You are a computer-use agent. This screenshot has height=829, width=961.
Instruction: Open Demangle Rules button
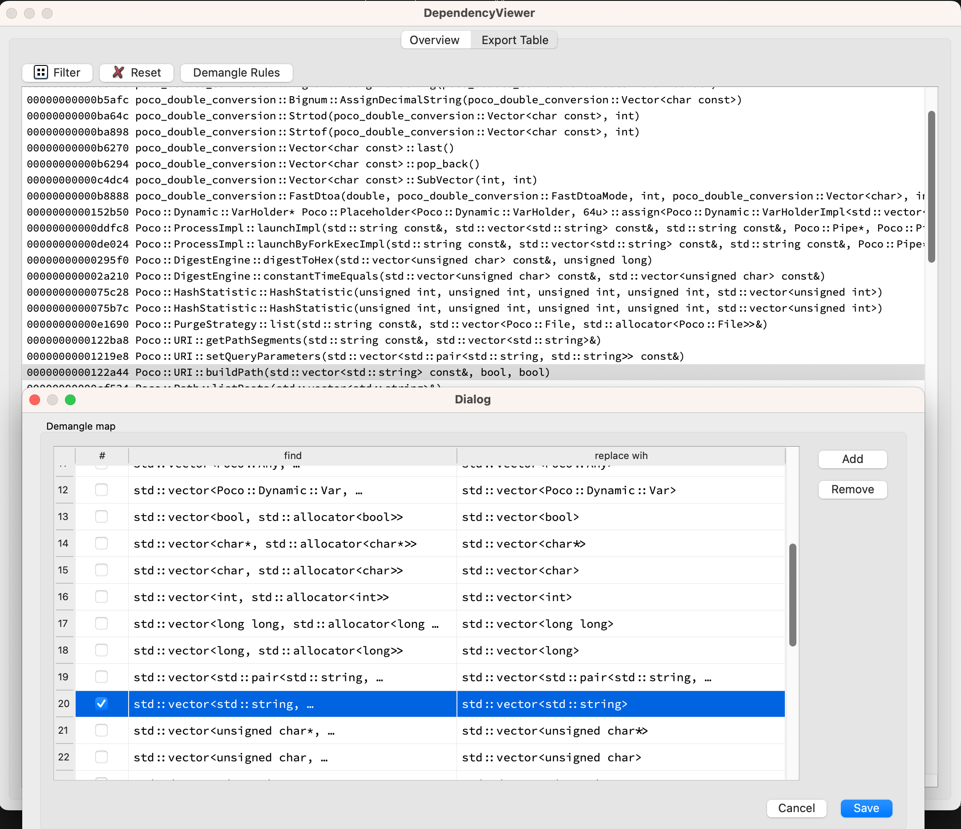tap(236, 73)
